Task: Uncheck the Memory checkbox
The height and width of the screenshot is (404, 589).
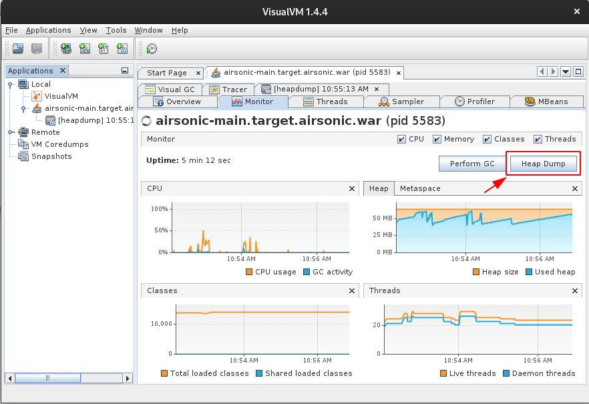Action: (x=437, y=139)
